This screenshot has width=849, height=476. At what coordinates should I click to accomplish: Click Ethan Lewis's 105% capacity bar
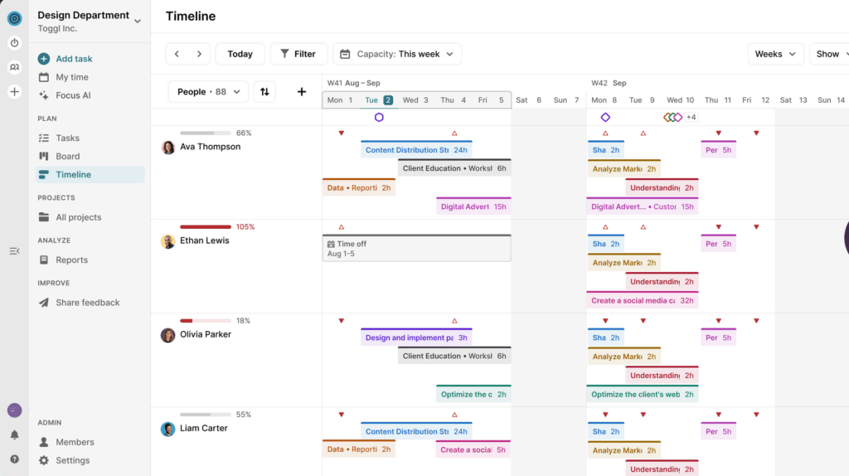pos(206,226)
